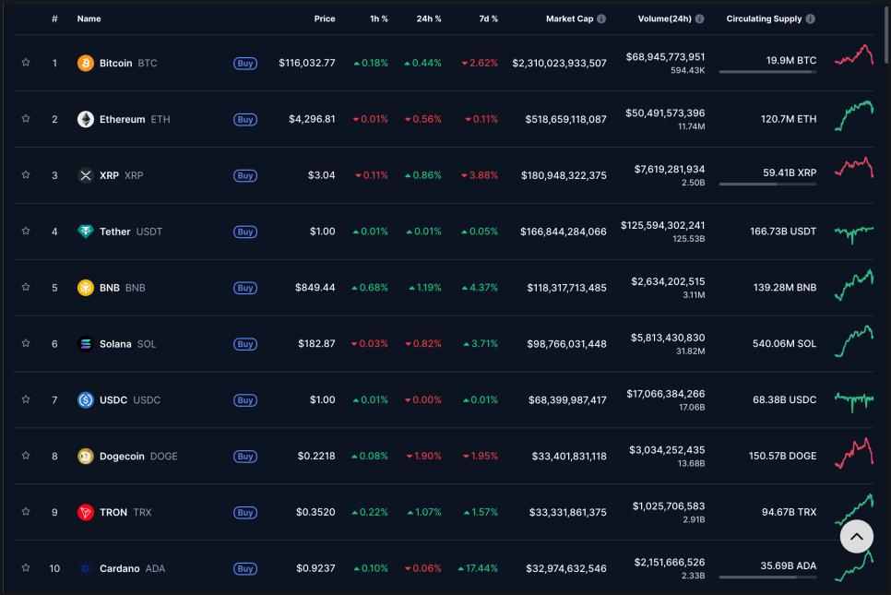Open Ethereum's 7-day sparkline chart

[854, 115]
